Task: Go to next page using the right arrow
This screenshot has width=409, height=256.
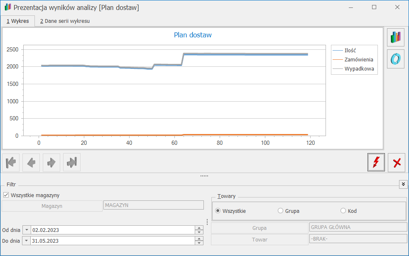Action: pyautogui.click(x=51, y=162)
